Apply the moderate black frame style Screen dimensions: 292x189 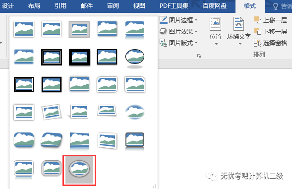52,84
